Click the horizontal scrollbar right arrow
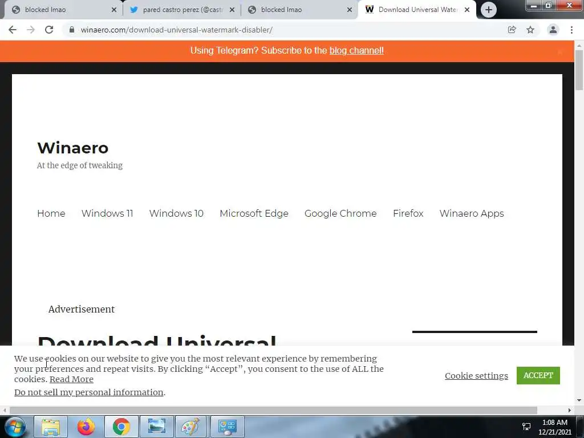Viewport: 584px width, 438px height. (570, 410)
